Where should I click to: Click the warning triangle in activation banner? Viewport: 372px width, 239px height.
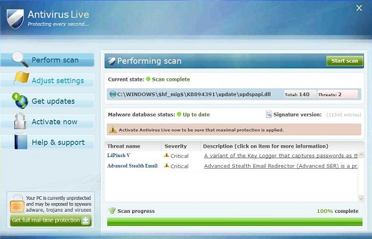click(113, 130)
